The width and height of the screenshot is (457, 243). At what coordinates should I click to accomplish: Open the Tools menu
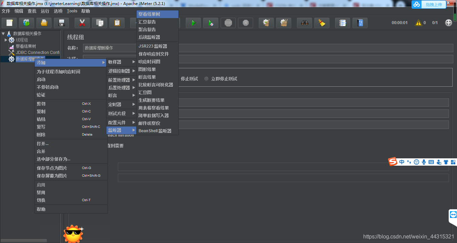pos(72,11)
